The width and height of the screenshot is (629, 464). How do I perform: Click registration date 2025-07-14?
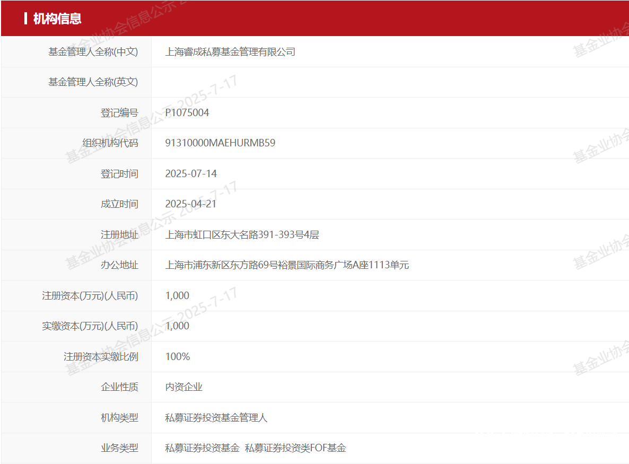coord(191,173)
